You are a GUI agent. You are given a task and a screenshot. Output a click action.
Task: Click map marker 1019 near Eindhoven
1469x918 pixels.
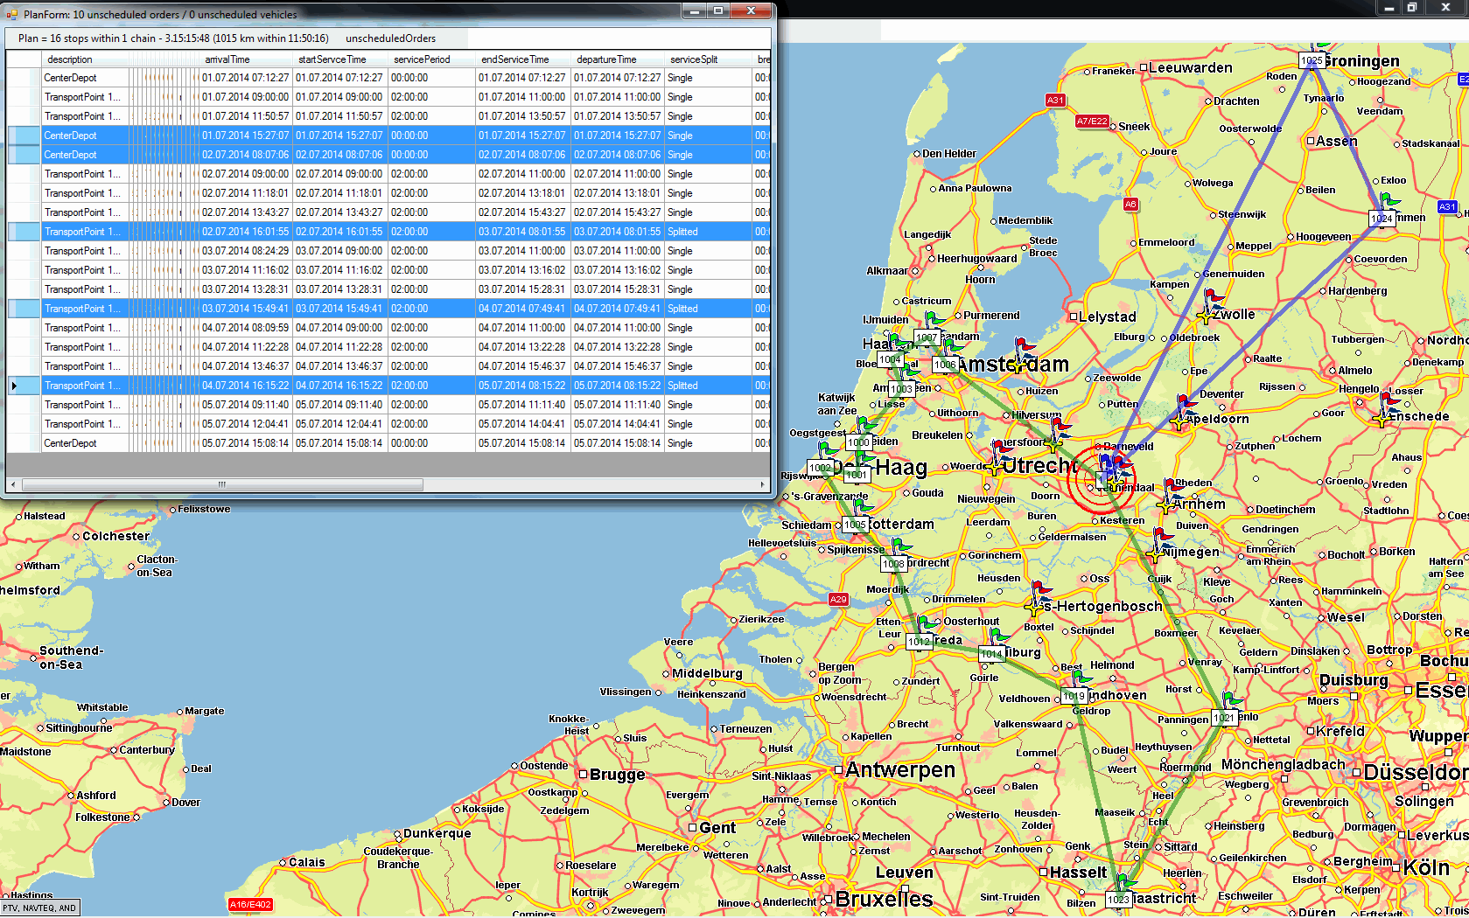1074,696
